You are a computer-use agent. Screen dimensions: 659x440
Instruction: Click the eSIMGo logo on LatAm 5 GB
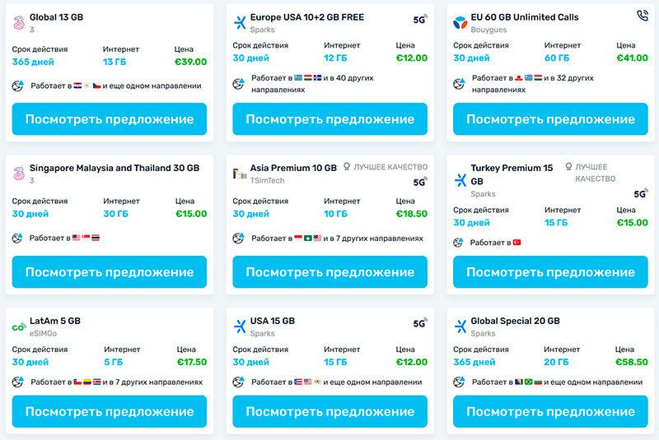18,327
